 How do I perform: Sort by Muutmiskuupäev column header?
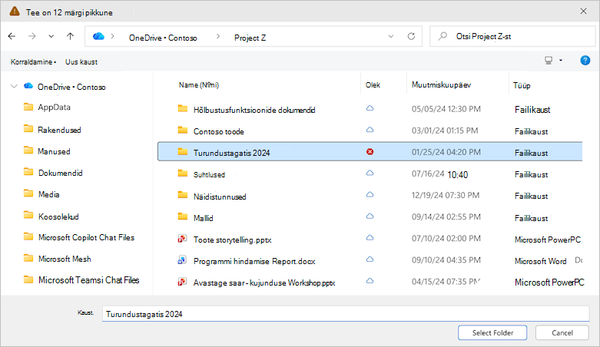(x=441, y=85)
